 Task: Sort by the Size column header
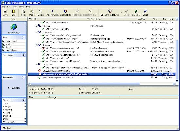(x=152, y=19)
